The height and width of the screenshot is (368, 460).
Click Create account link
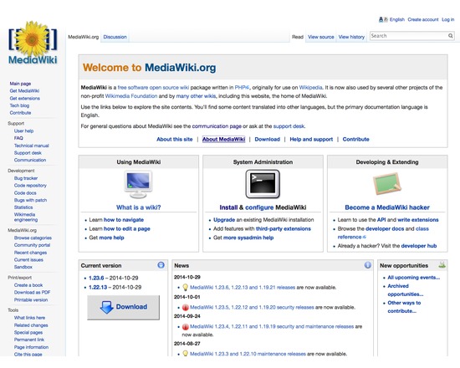[x=423, y=19]
